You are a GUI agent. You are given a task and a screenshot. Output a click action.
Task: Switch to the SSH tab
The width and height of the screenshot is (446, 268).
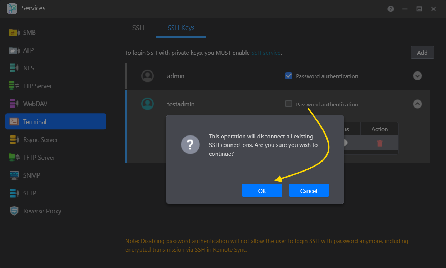coord(138,28)
